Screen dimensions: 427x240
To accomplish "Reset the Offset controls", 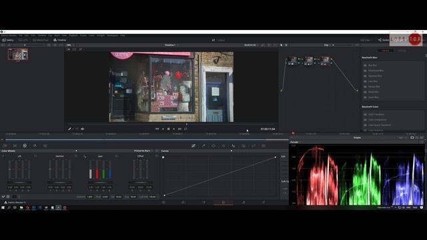I will [x=157, y=156].
